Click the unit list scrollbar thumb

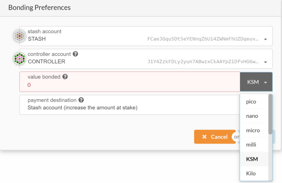pos(270,114)
